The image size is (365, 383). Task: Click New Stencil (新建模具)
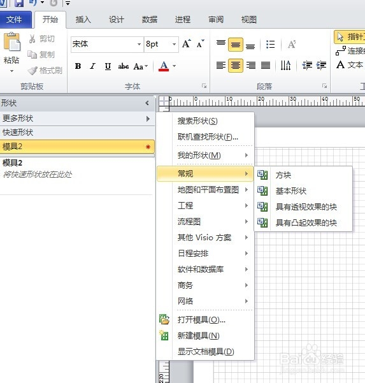coord(205,336)
